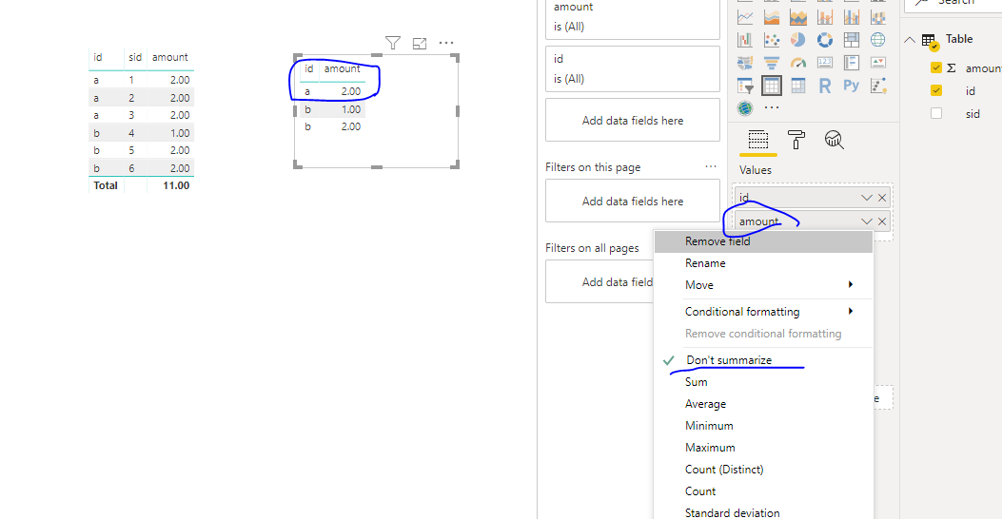Uncheck the id field checkbox
This screenshot has height=519, width=1002.
tap(936, 90)
